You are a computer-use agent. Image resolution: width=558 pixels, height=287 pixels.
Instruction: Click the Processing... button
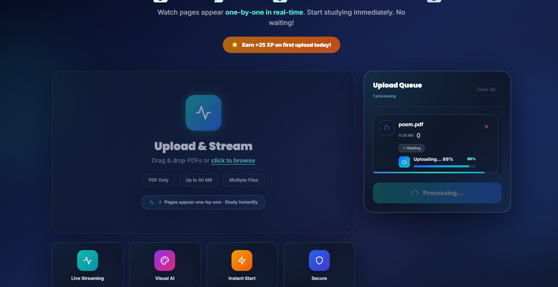point(437,193)
